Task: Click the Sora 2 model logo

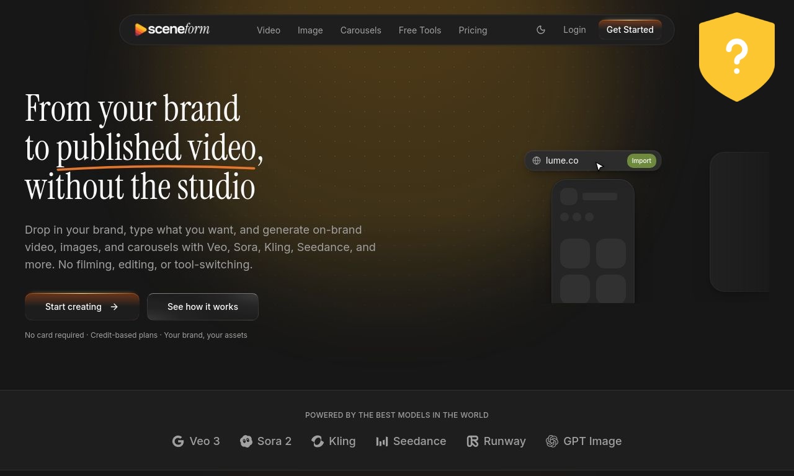Action: (246, 441)
